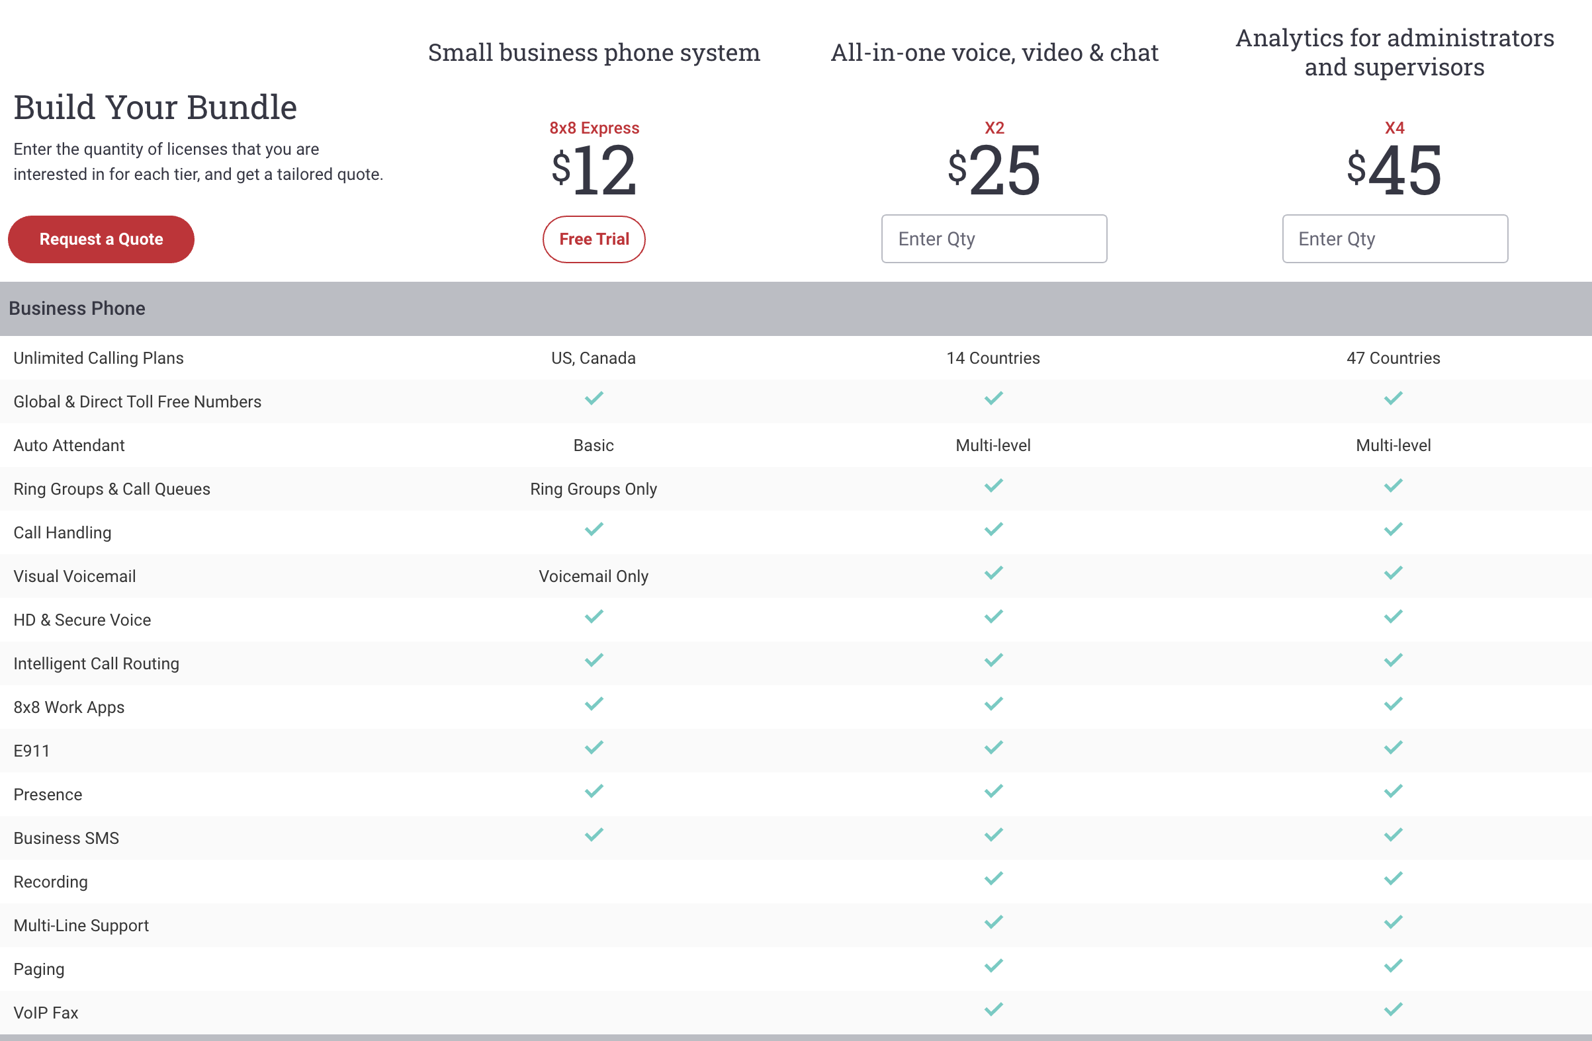Click the Global Toll Free checkmark under X2

994,399
